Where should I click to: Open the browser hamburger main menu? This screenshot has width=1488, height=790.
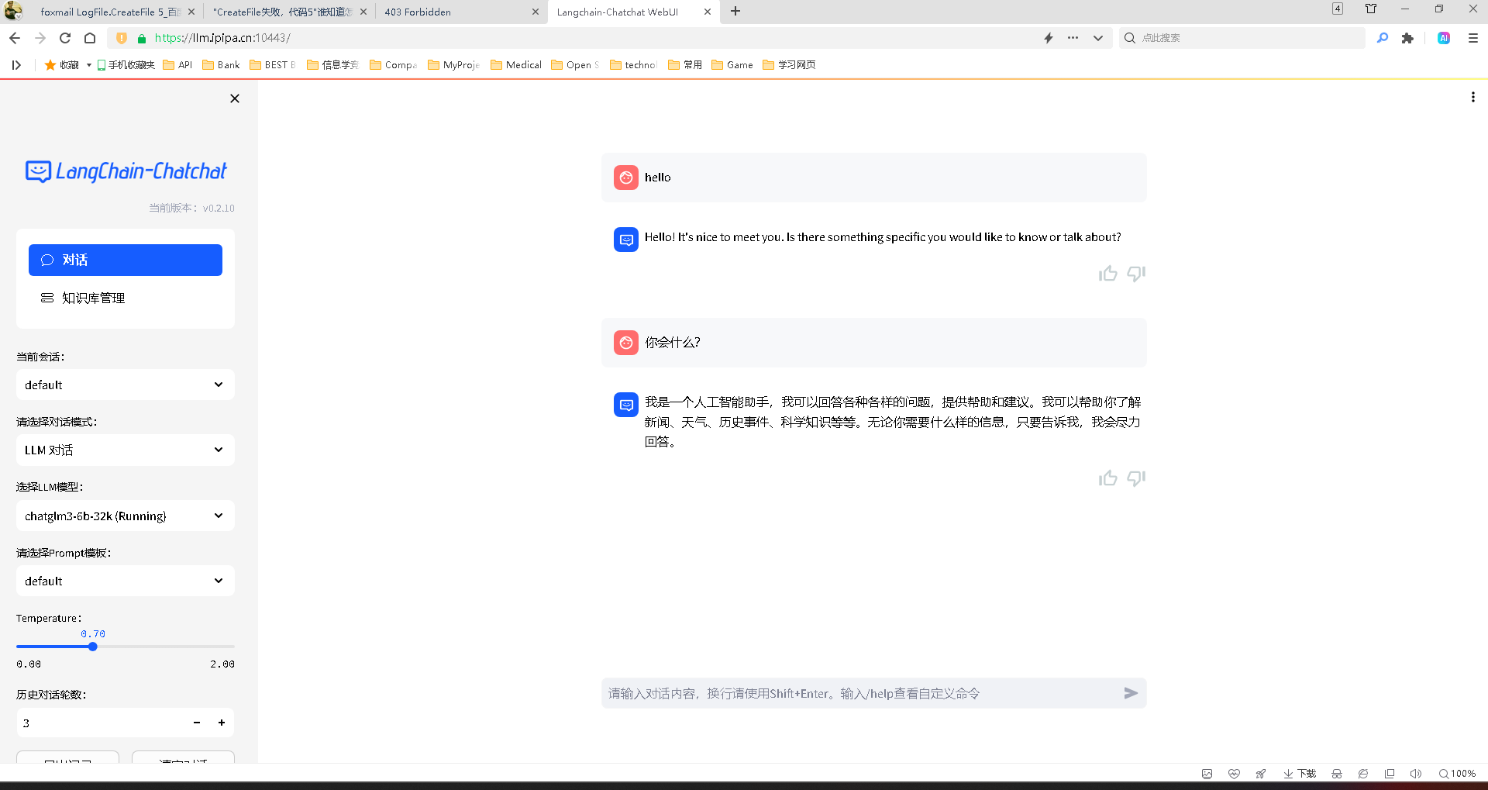point(1473,38)
